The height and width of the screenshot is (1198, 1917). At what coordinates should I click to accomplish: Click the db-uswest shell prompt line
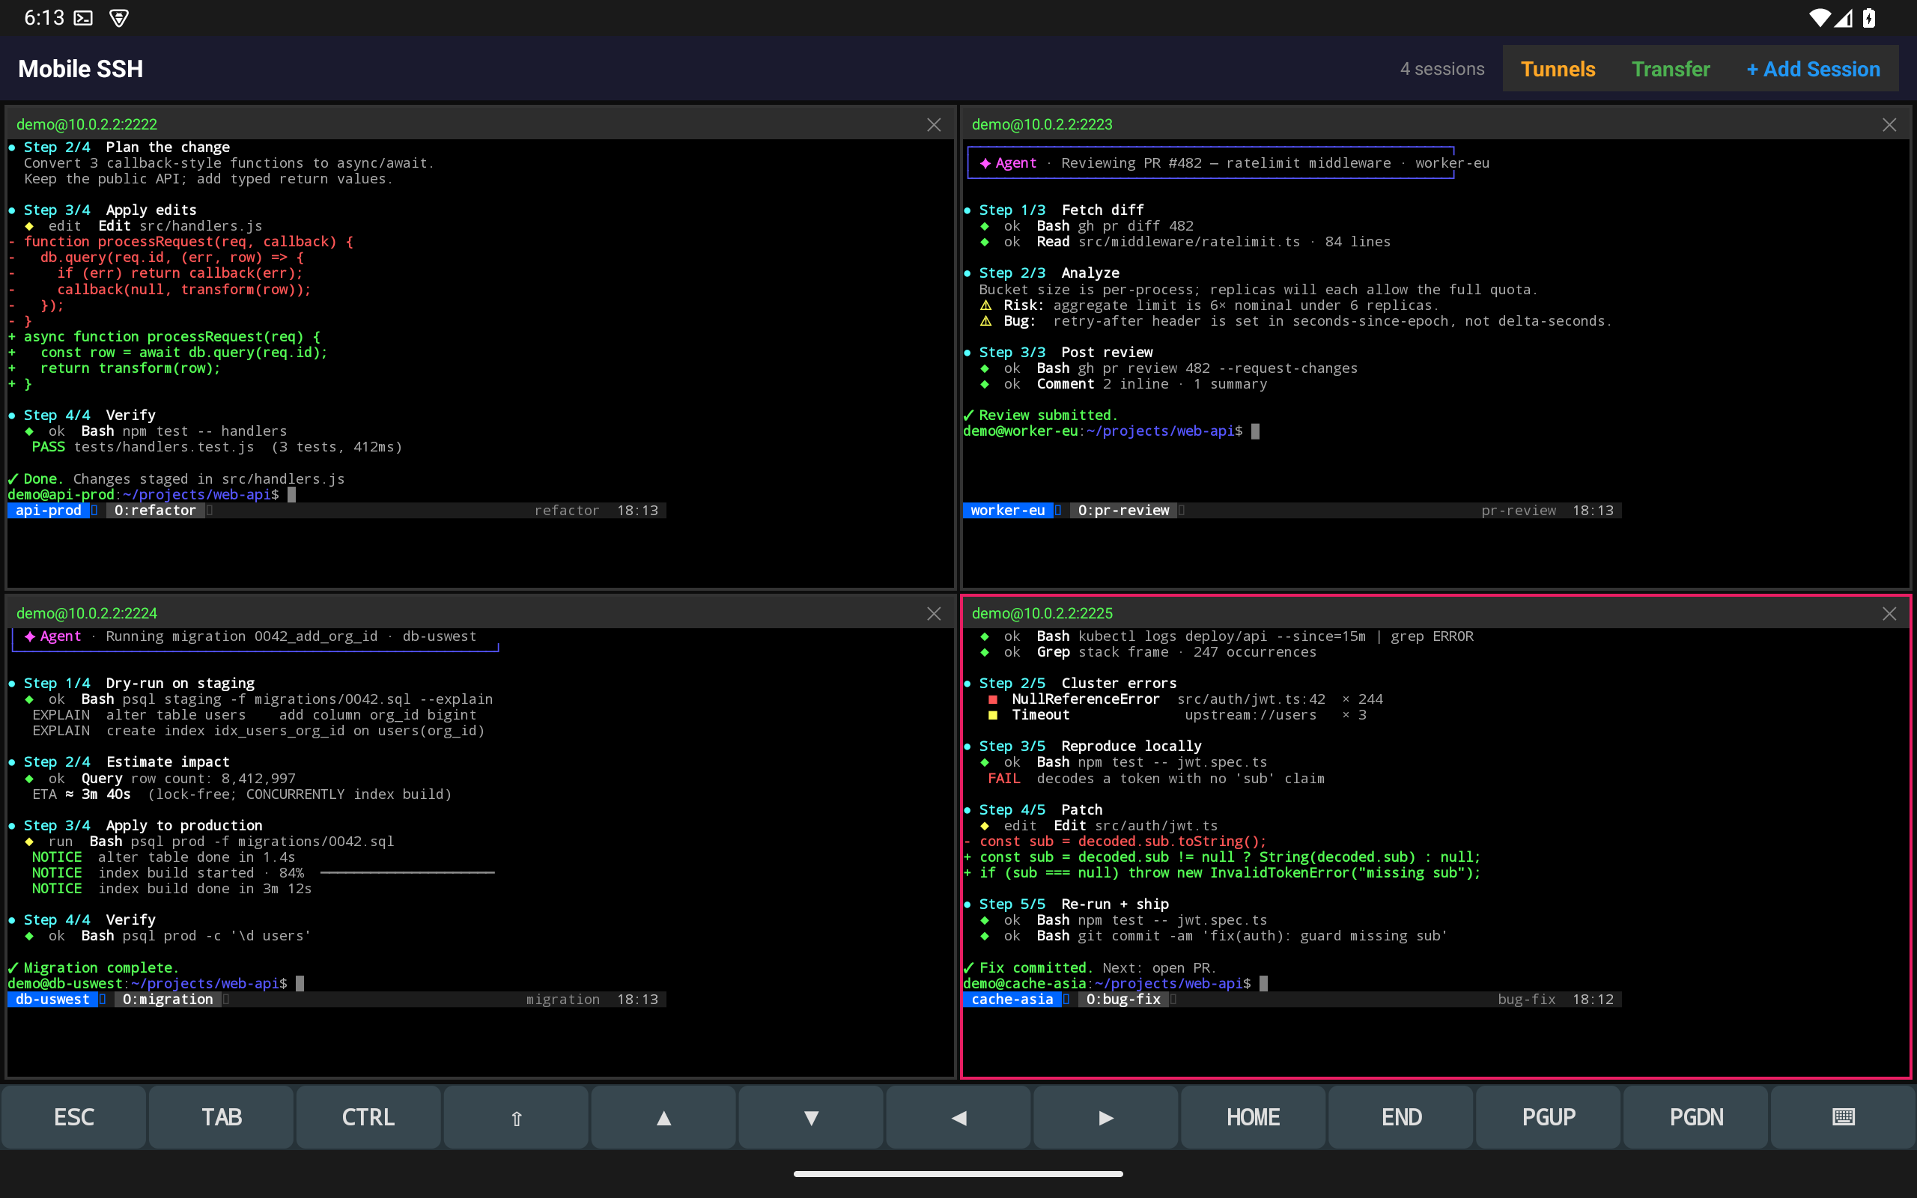155,983
